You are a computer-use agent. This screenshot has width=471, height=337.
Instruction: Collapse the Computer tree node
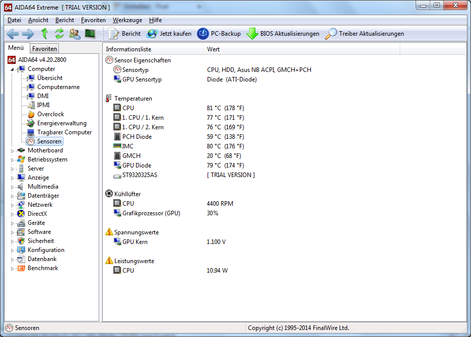[x=12, y=69]
